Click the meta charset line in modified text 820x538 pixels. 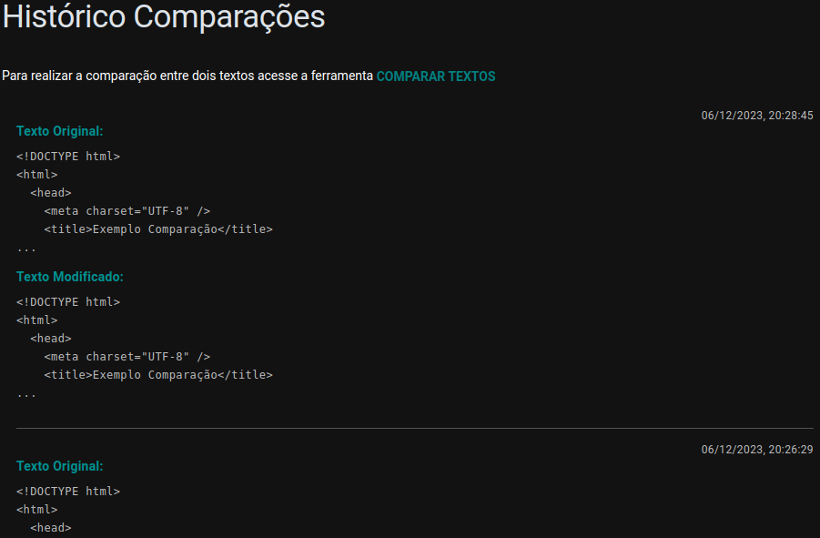click(114, 356)
